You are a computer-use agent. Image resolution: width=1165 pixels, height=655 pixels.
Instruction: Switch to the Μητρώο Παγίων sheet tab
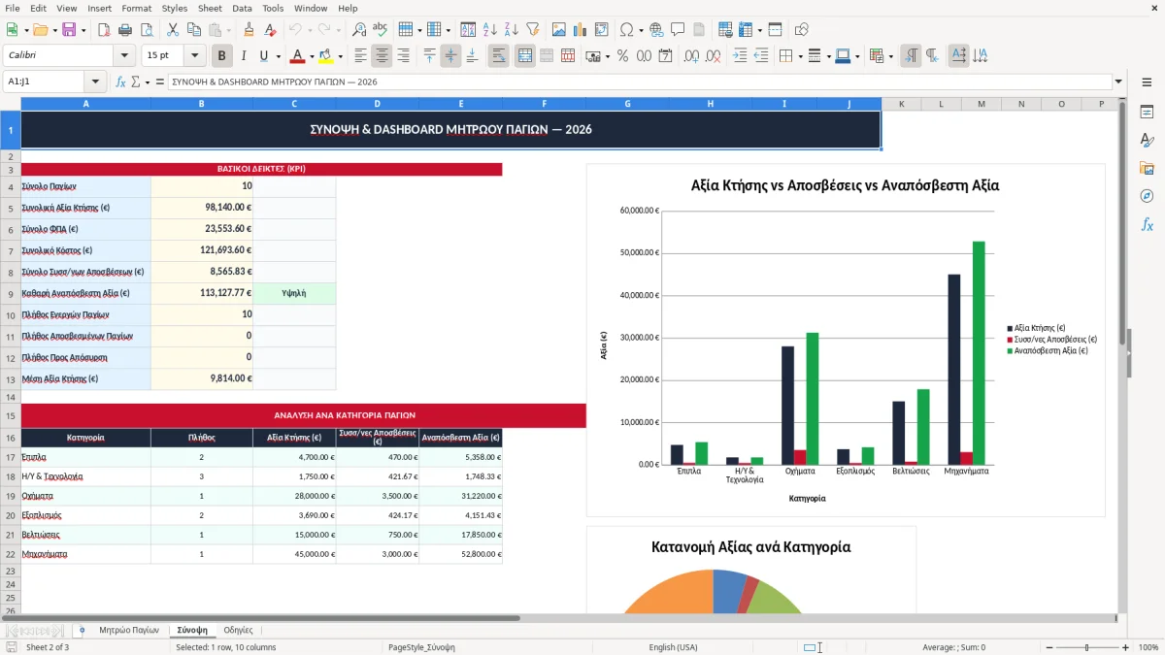pos(129,630)
